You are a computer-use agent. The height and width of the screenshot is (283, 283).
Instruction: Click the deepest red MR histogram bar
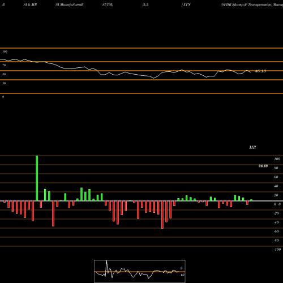pos(162,215)
